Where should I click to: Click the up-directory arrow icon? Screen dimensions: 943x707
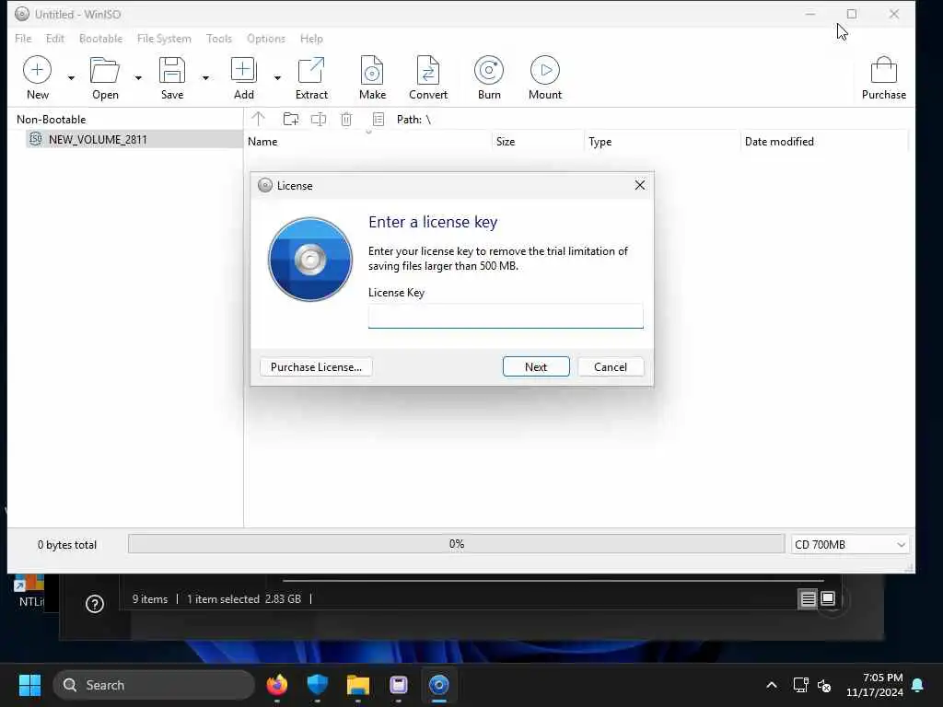pyautogui.click(x=259, y=119)
